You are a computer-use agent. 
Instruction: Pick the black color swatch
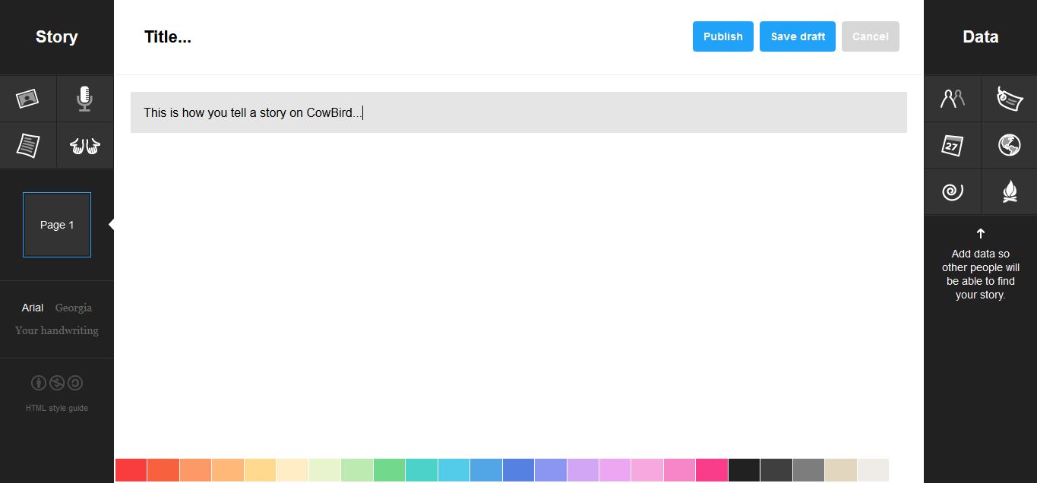(x=744, y=470)
